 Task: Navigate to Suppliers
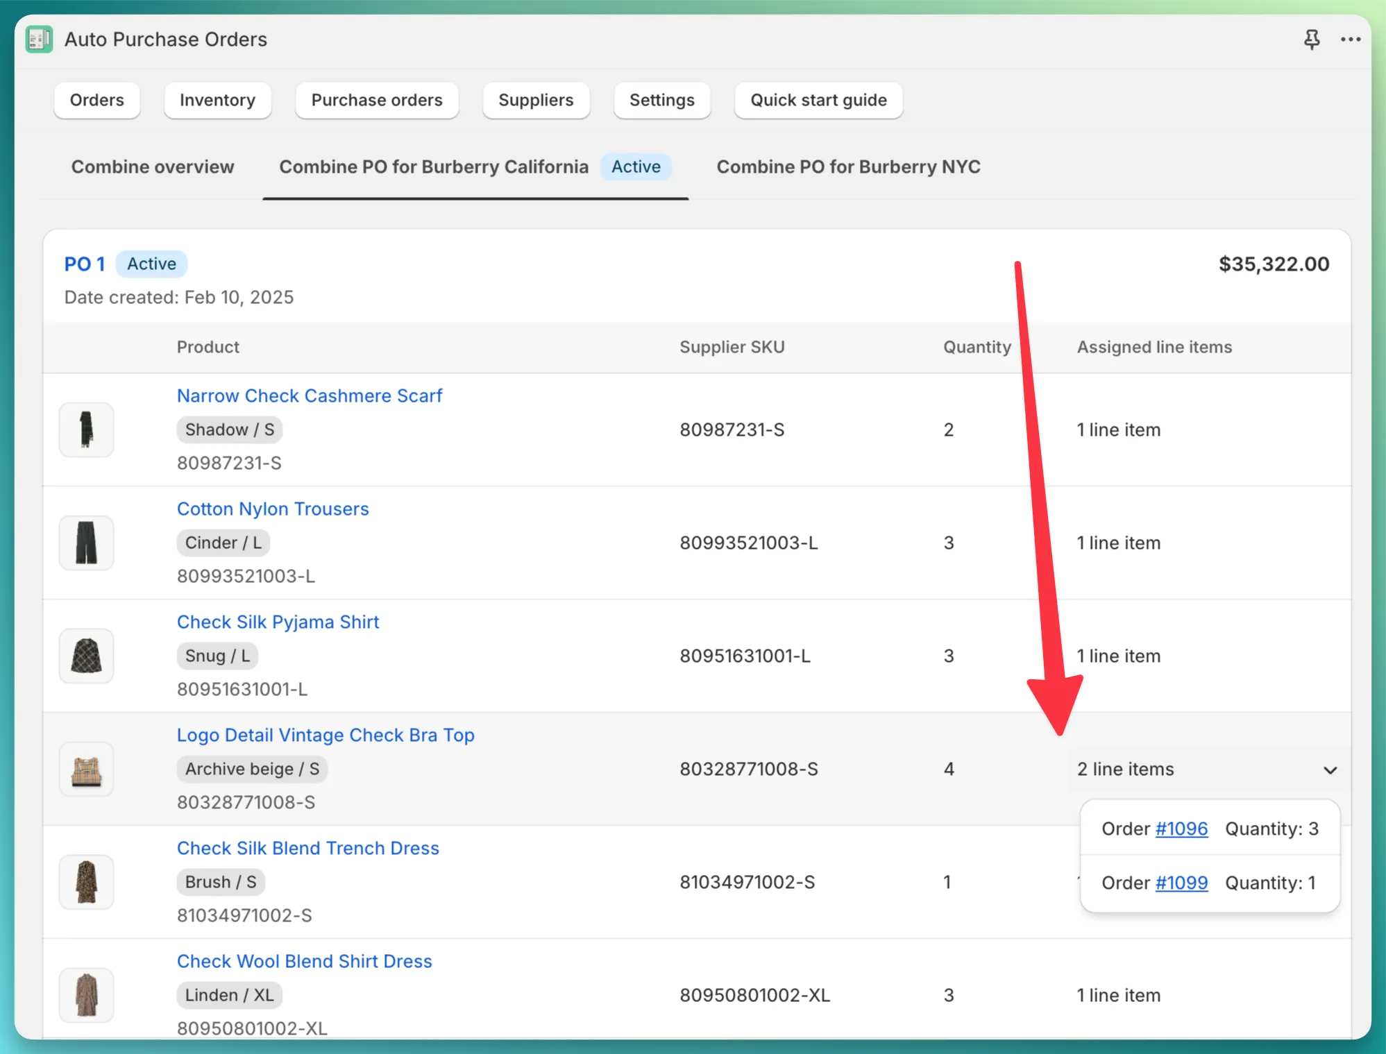536,100
